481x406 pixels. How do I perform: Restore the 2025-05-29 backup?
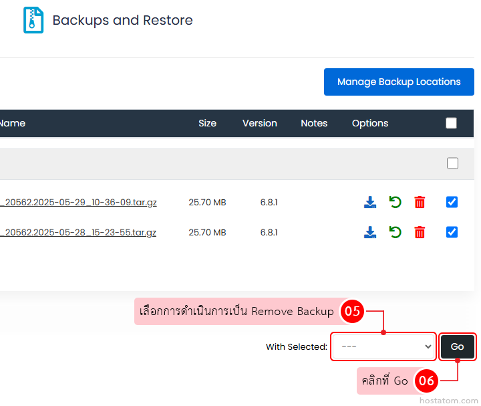(395, 202)
